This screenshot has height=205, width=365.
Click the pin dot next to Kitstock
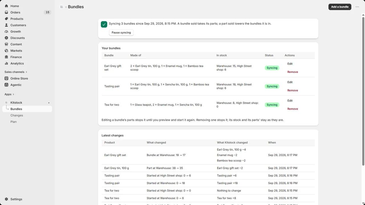[49, 103]
